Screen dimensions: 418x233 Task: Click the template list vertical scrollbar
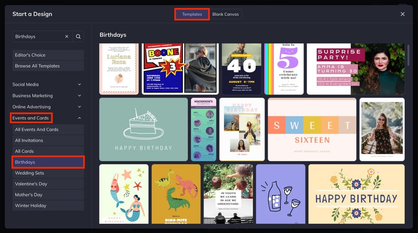(408, 55)
